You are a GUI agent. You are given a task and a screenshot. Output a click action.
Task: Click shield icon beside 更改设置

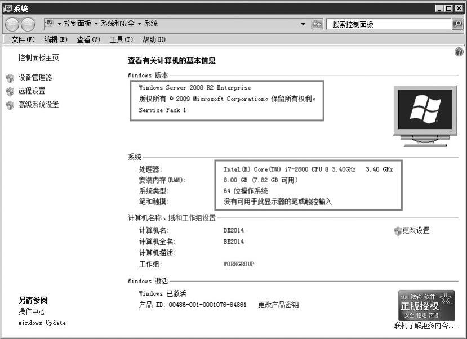tap(398, 231)
